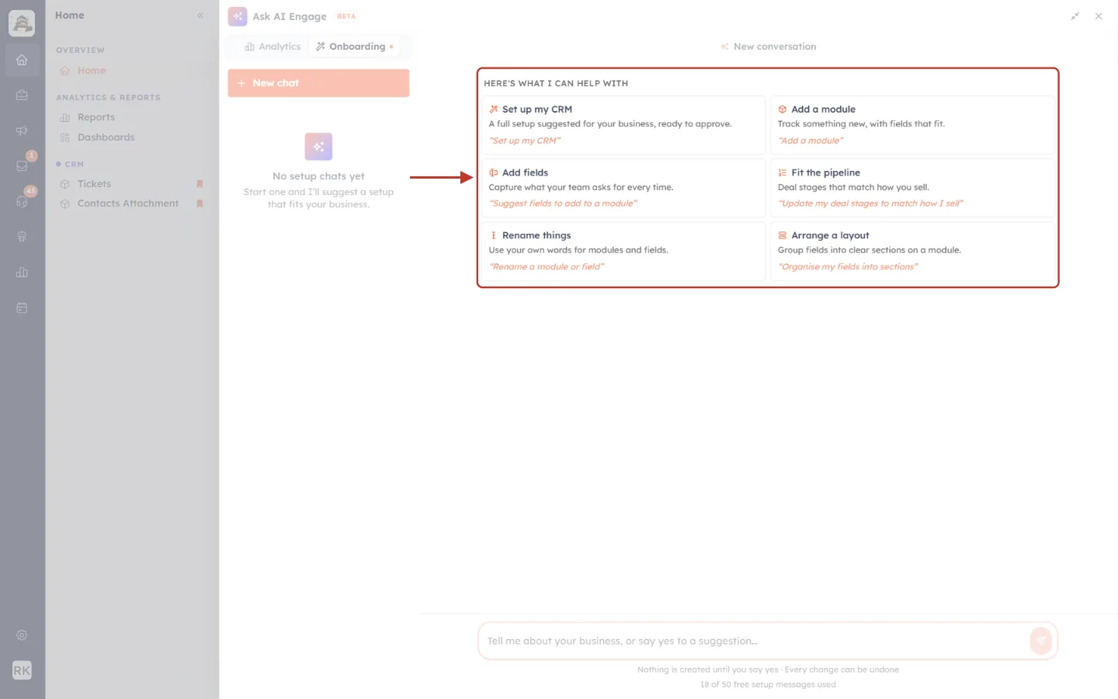The image size is (1118, 699).
Task: Click the "No setup chats yet" text
Action: coord(318,176)
